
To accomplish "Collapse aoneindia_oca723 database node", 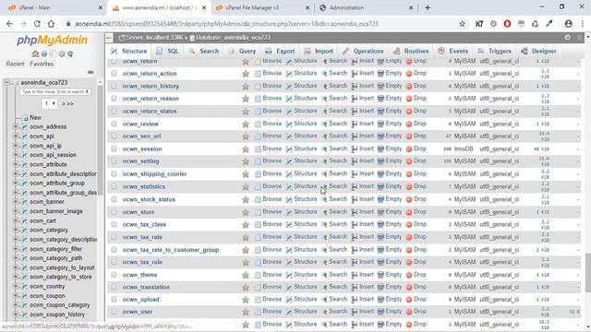I will point(7,82).
